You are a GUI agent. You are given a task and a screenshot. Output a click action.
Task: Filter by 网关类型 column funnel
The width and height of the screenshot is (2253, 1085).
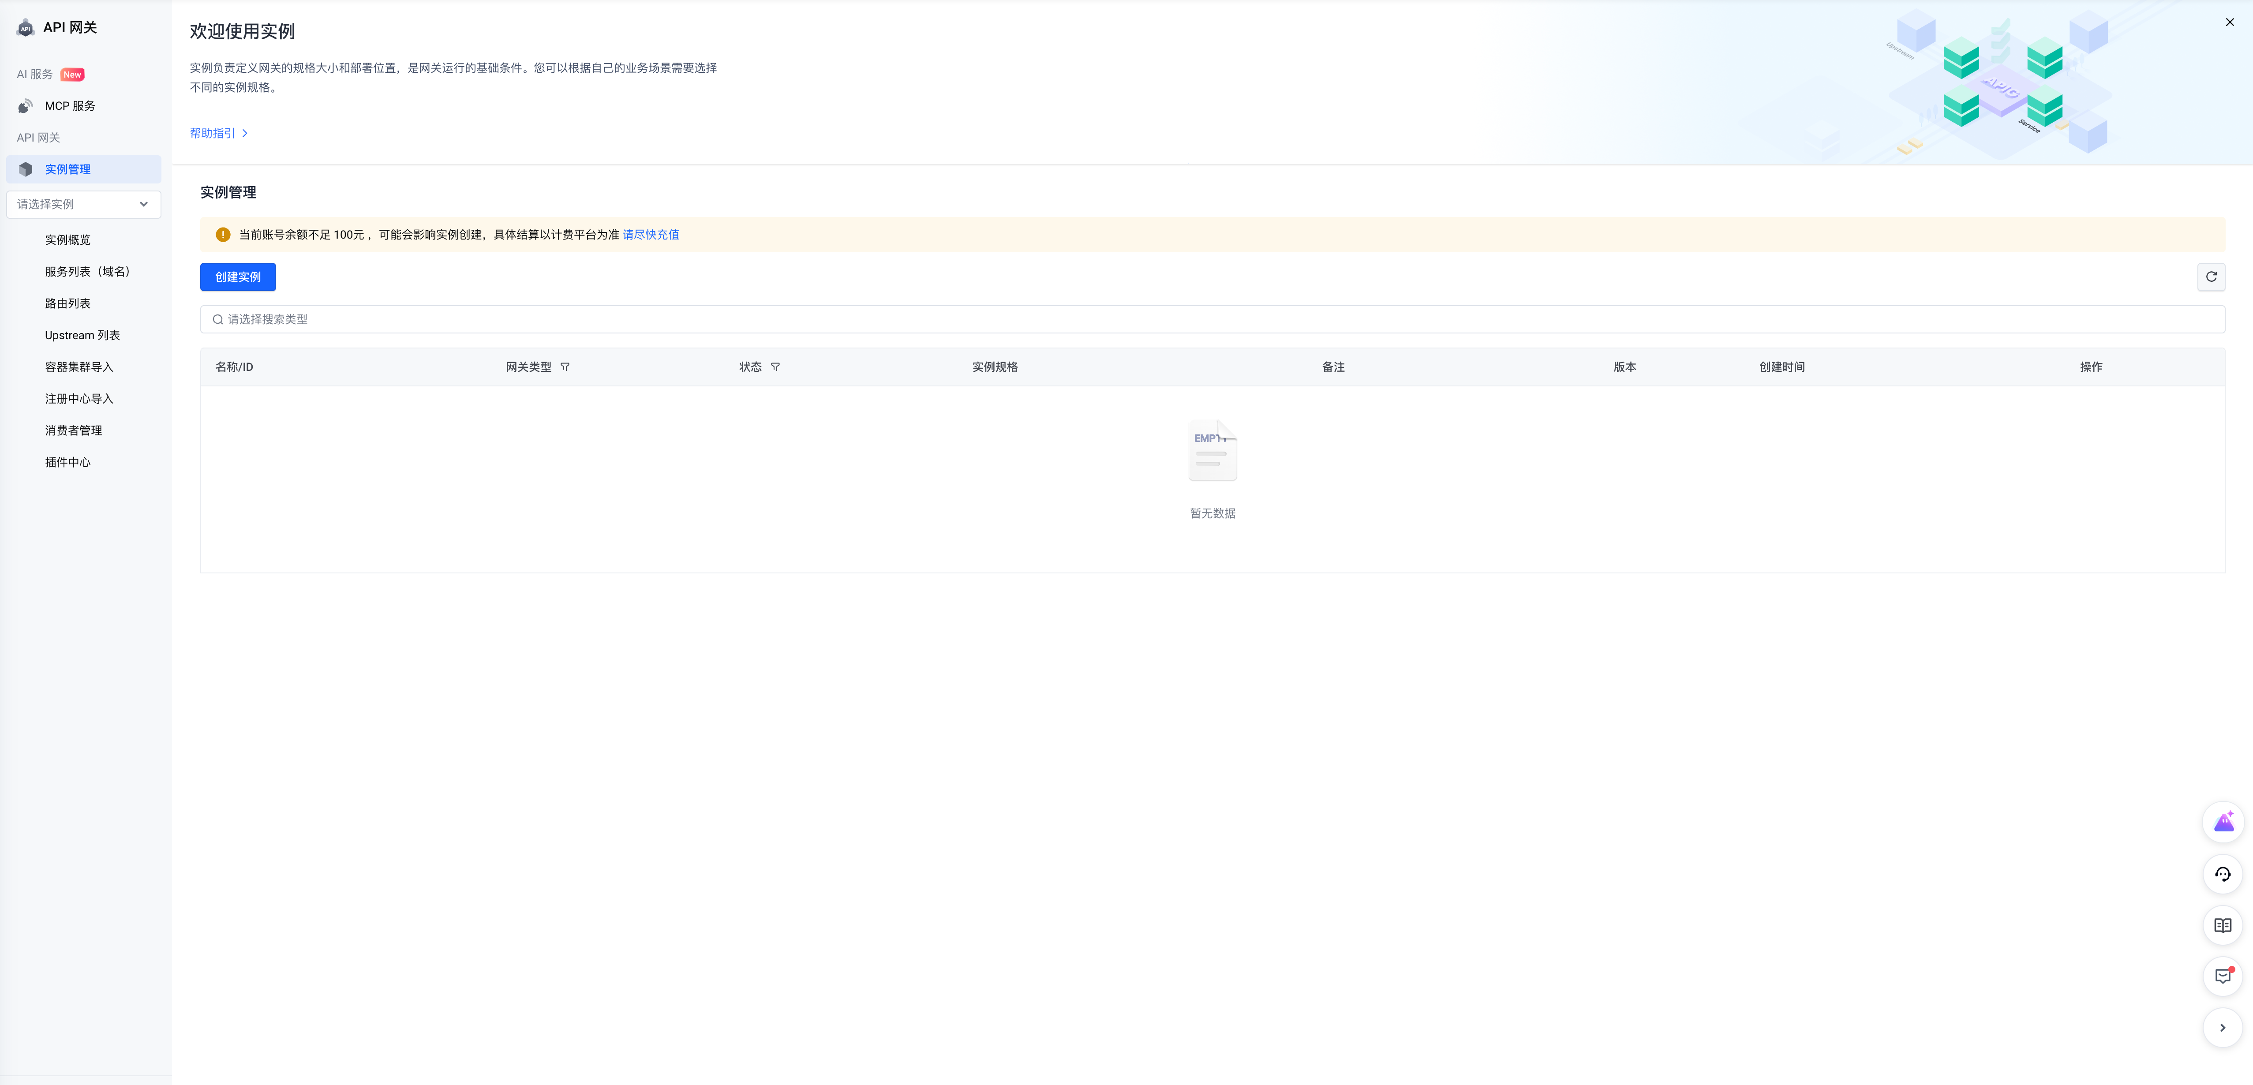[565, 367]
